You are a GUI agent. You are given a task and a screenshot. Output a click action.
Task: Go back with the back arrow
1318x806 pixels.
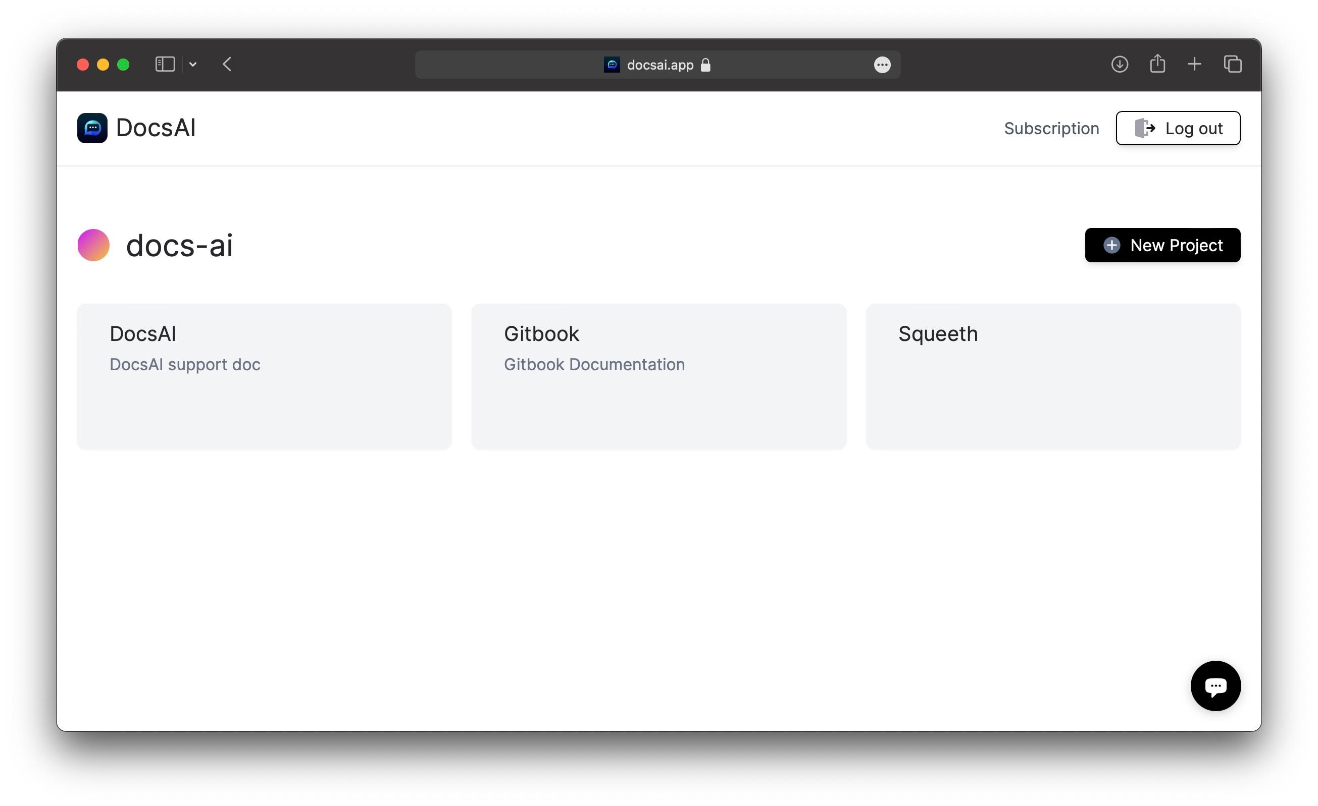(227, 65)
